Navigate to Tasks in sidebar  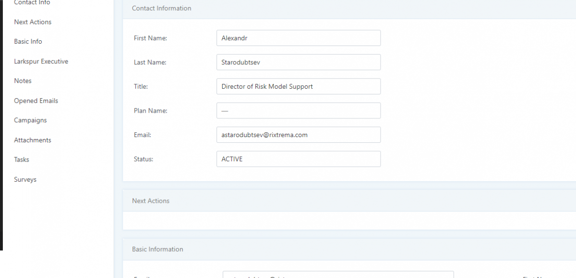click(21, 160)
